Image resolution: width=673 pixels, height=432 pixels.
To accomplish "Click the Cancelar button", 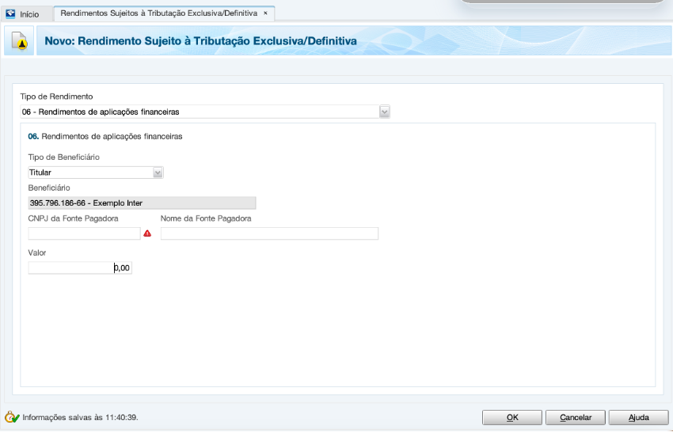I will 576,418.
